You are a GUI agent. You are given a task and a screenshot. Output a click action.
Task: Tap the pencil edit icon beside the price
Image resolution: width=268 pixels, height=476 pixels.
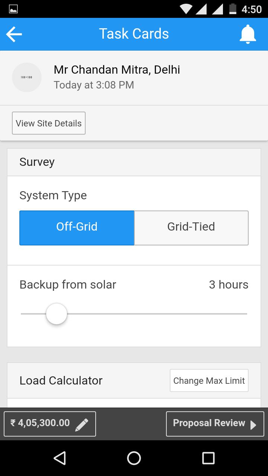pyautogui.click(x=82, y=424)
